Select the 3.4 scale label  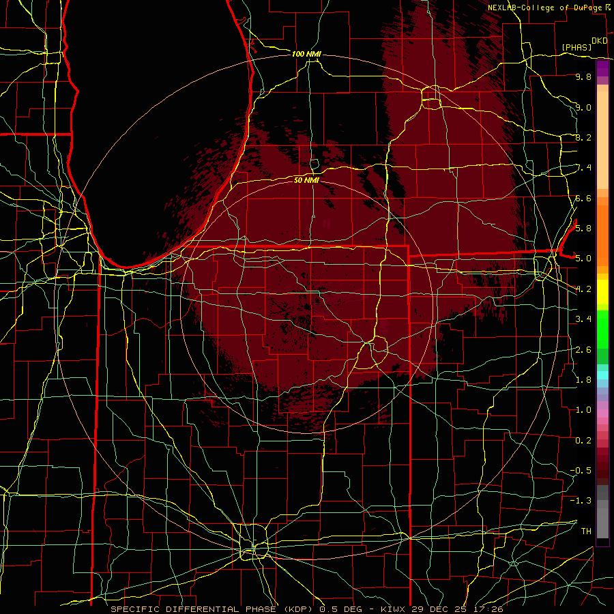tap(583, 319)
